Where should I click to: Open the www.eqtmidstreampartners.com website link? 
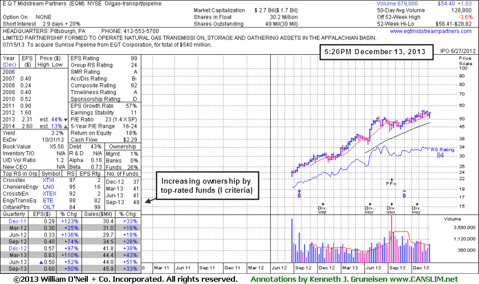[431, 31]
